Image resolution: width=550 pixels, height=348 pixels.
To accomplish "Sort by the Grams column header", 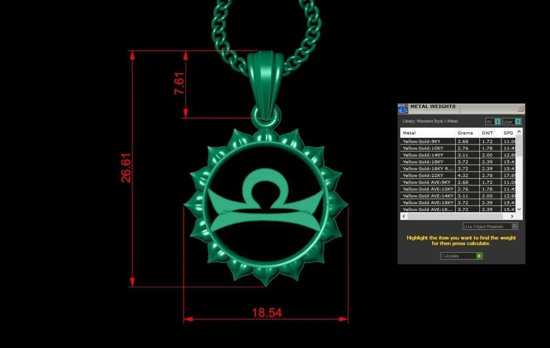I will pos(467,133).
